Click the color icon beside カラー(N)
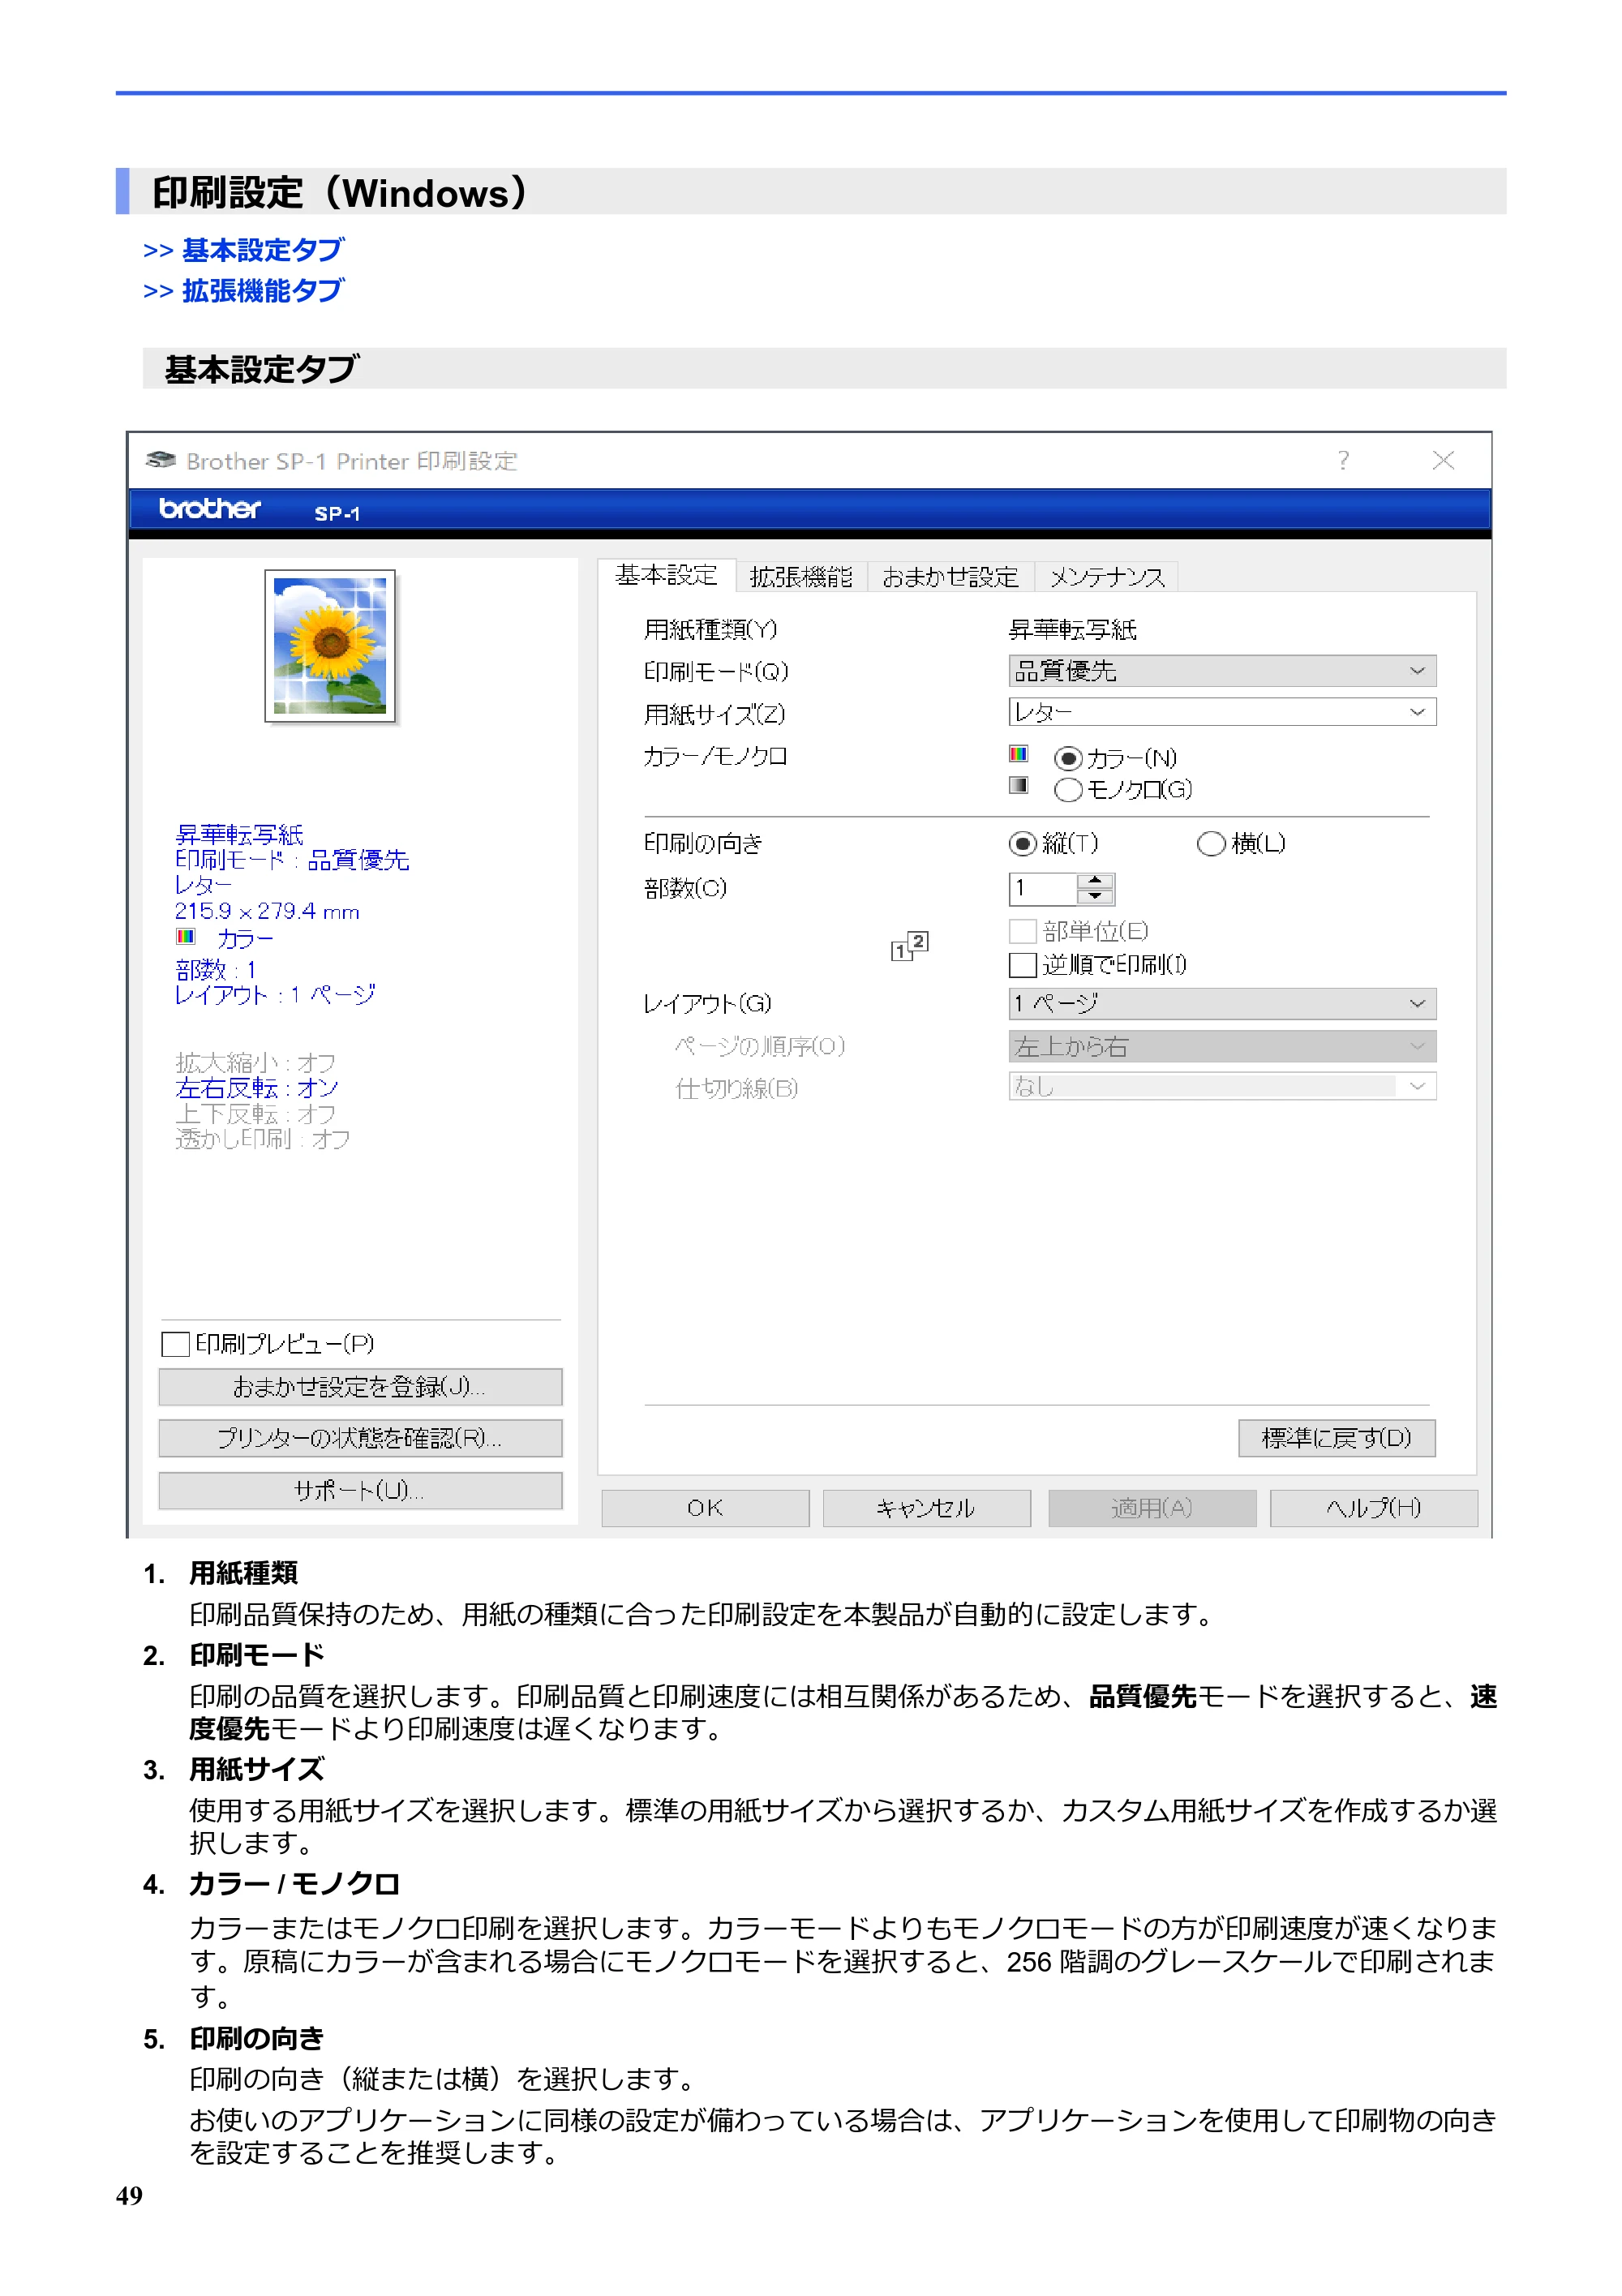 pyautogui.click(x=1018, y=753)
